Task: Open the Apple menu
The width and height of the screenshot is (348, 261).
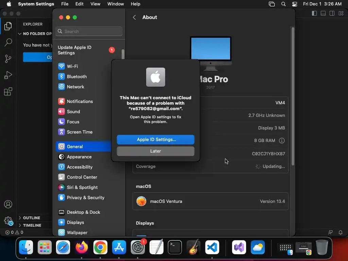Action: point(9,4)
